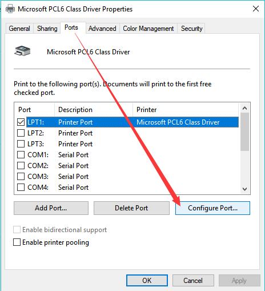Click the port list scroll up arrow
Viewport: 265px width, 291px height.
click(244, 109)
